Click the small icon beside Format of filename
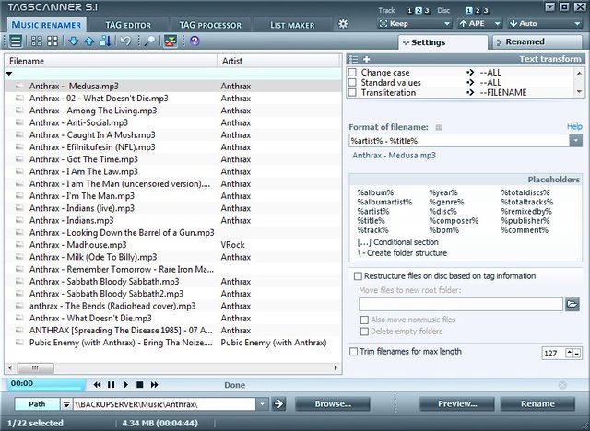Screen dimensions: 590x431 tap(439, 127)
